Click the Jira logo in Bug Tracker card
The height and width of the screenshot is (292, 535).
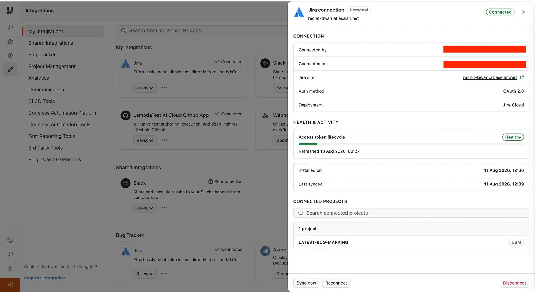point(125,251)
